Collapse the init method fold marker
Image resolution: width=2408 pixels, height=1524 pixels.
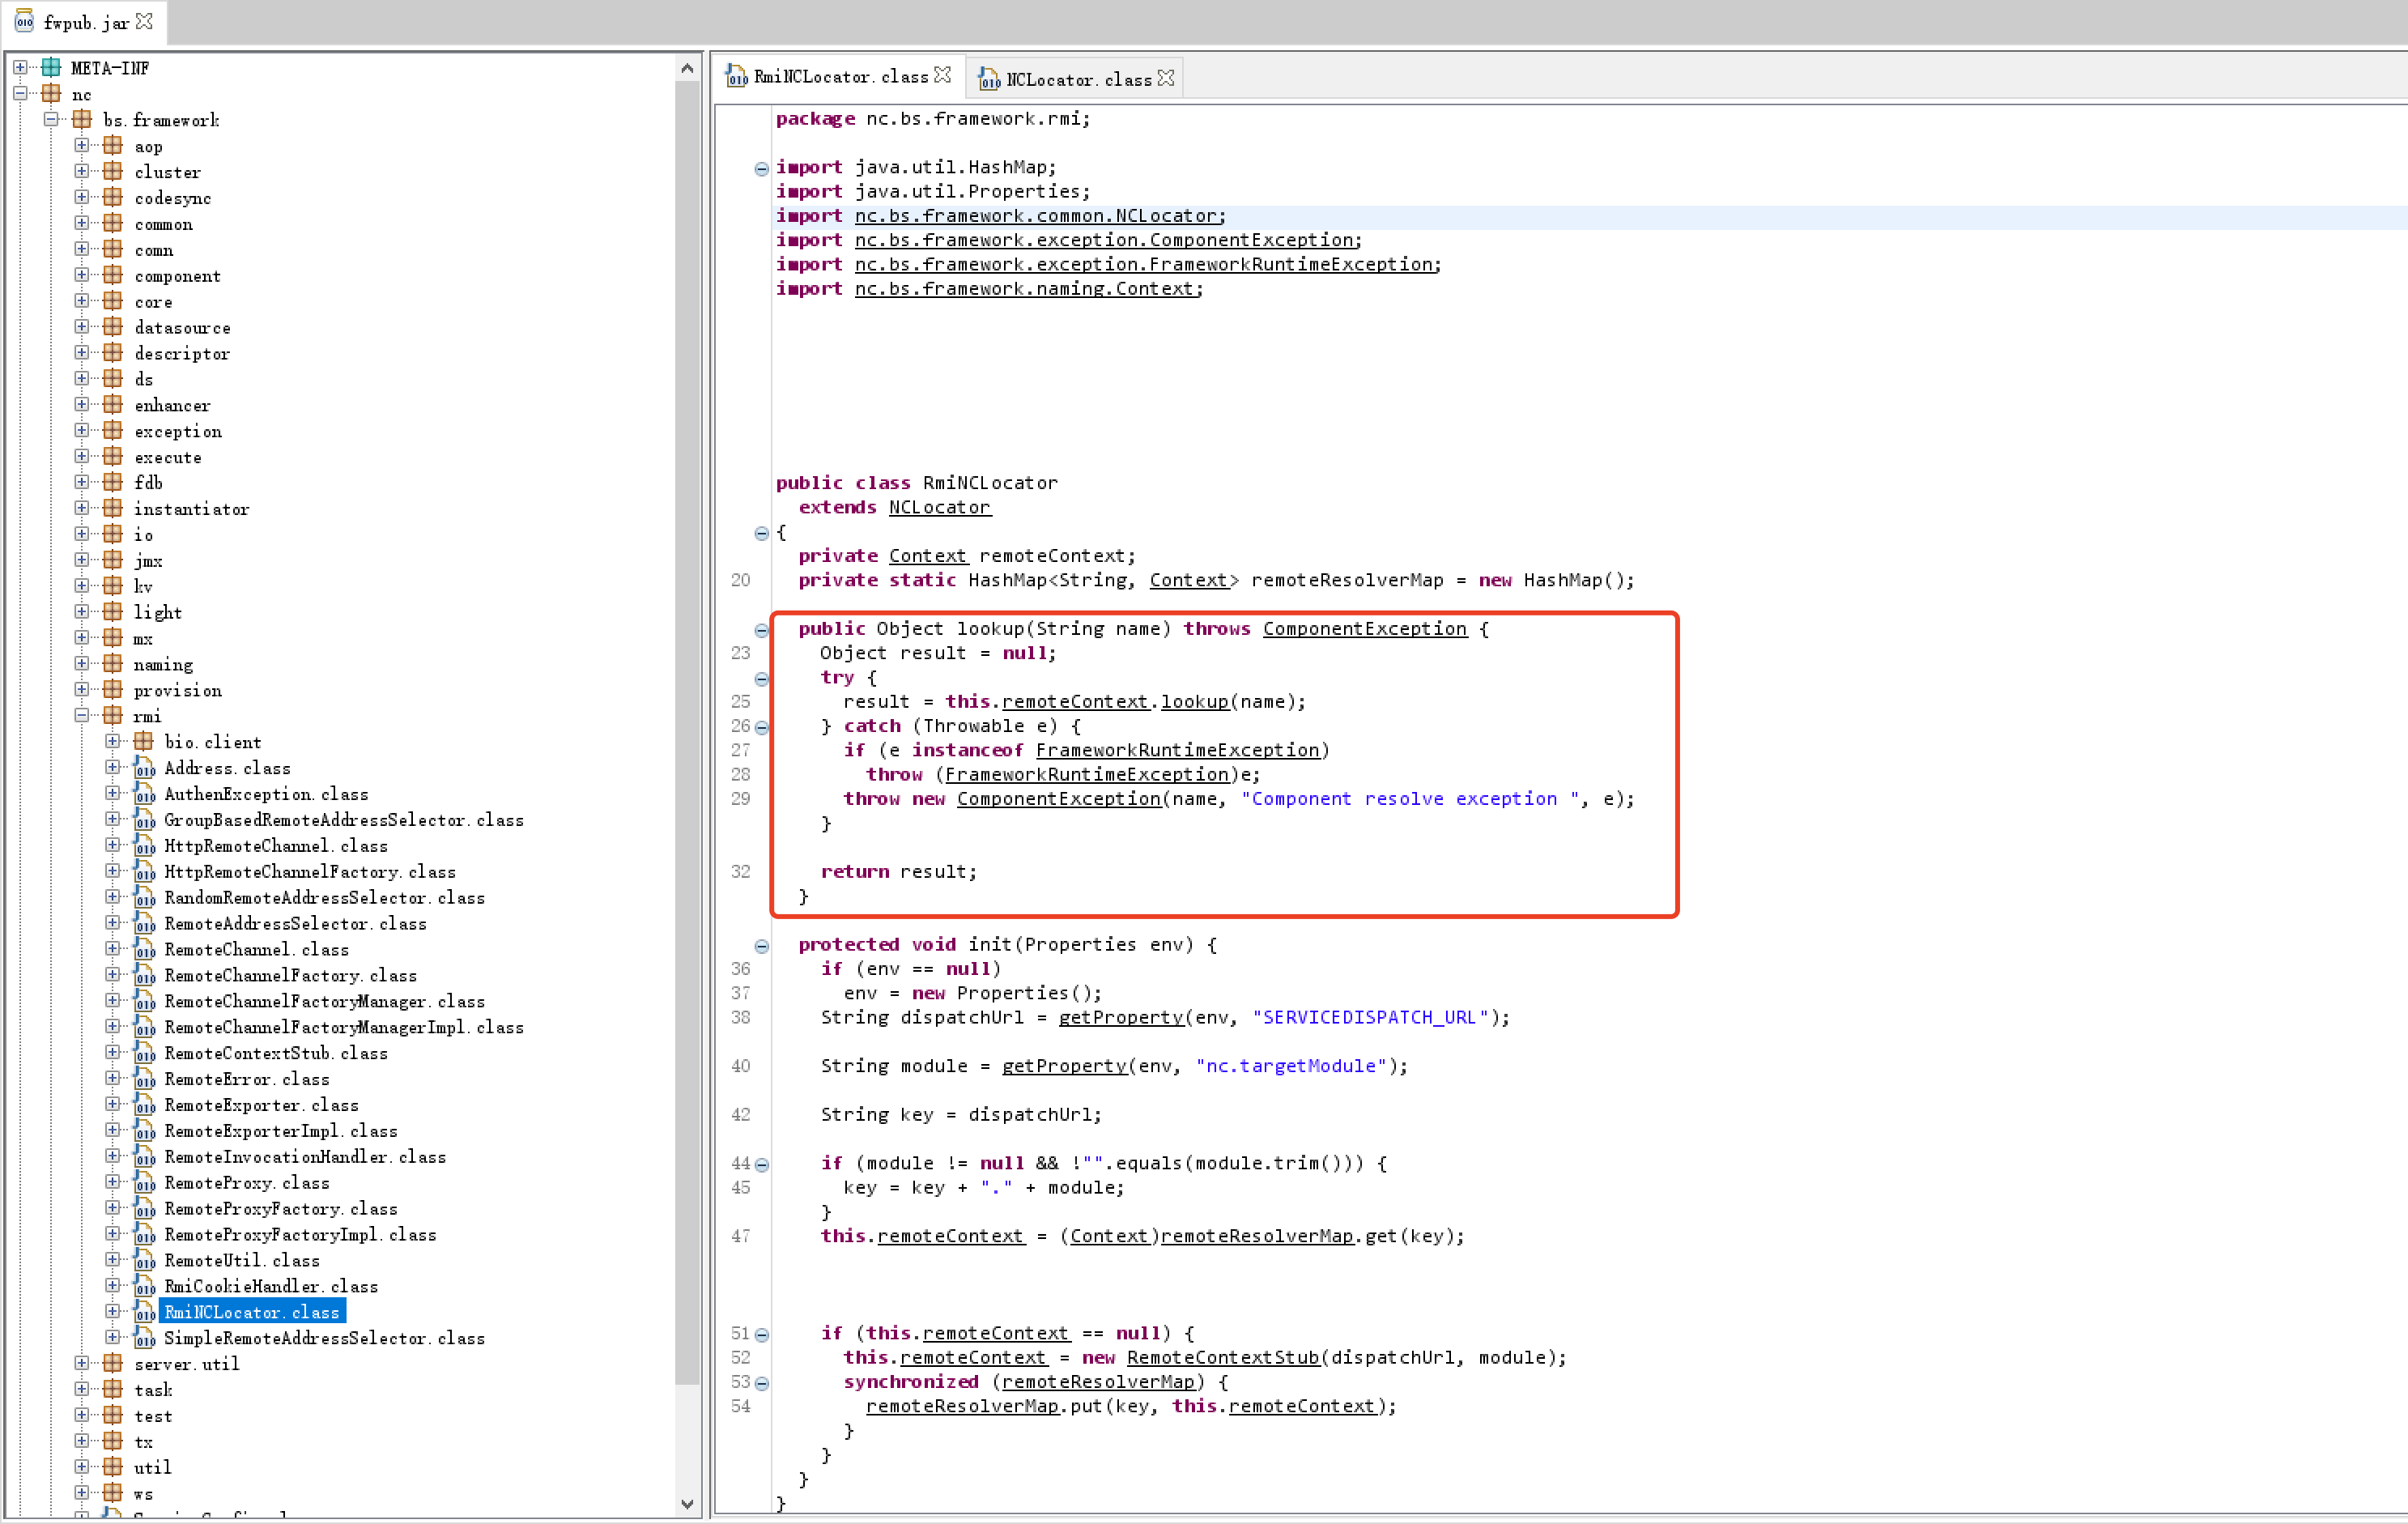click(x=761, y=946)
